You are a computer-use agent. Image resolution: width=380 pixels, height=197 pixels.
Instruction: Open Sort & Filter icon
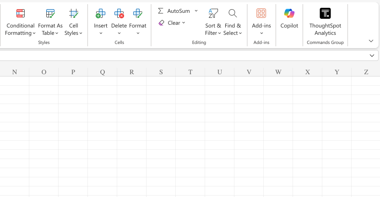click(213, 13)
